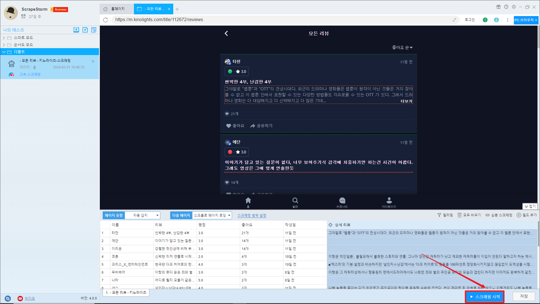Open the PC 브라우저 dropdown
Screen dimensions: 540x304
click(x=526, y=20)
